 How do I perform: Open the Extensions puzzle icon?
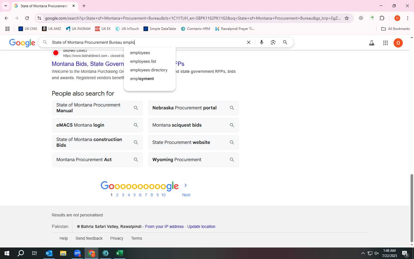click(382, 18)
